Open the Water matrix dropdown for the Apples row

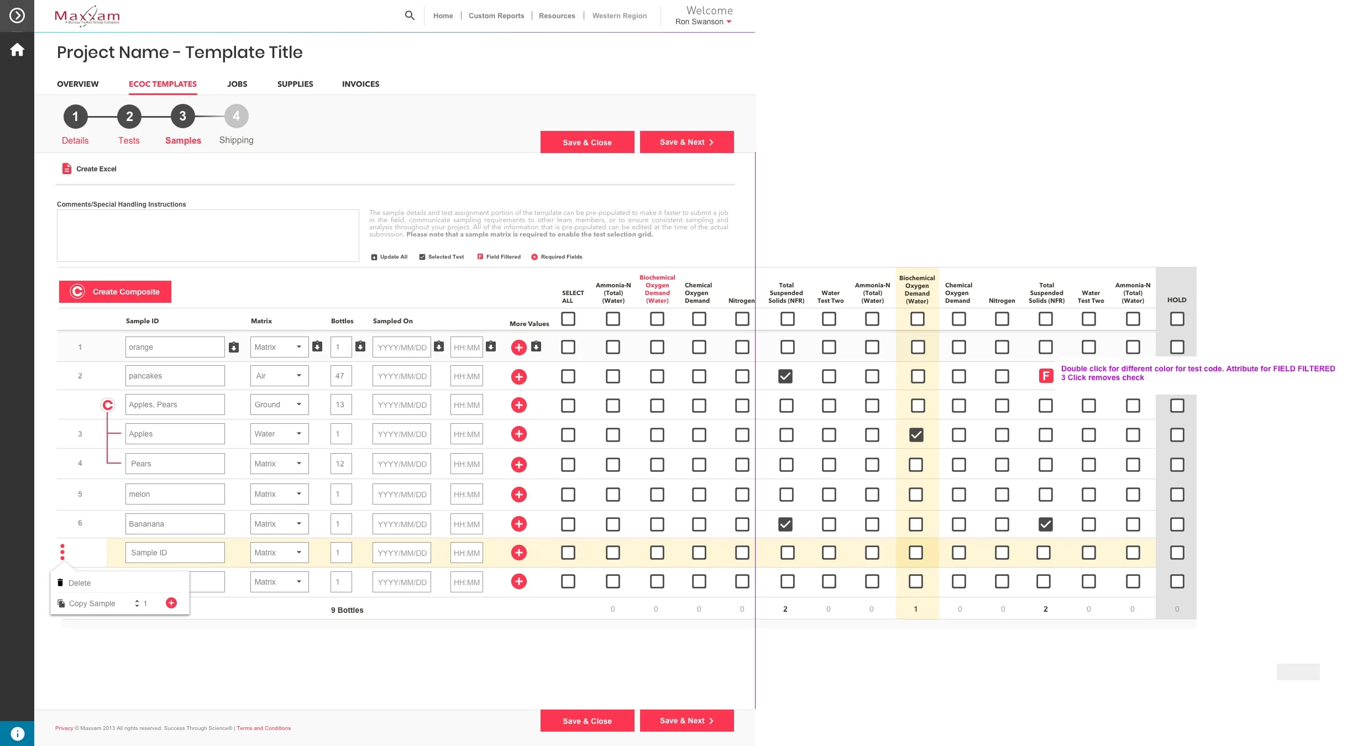coord(279,434)
